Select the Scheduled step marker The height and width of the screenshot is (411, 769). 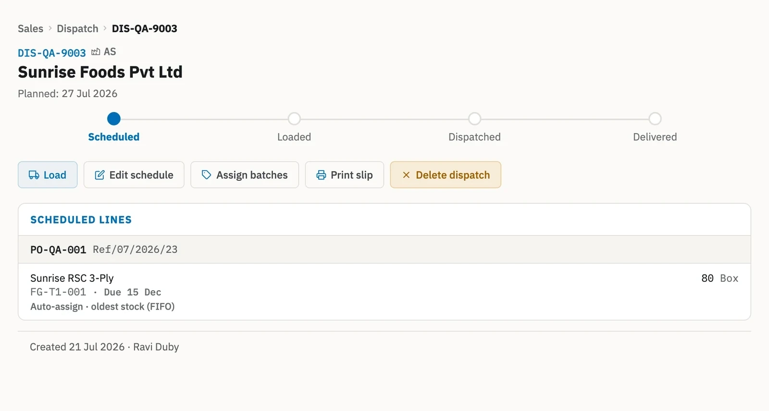(114, 119)
